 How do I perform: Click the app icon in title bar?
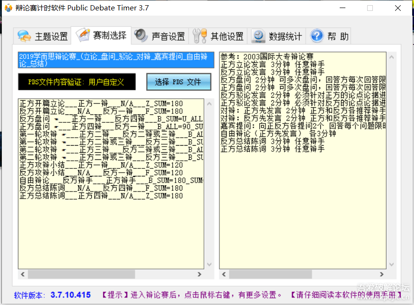tap(8, 8)
